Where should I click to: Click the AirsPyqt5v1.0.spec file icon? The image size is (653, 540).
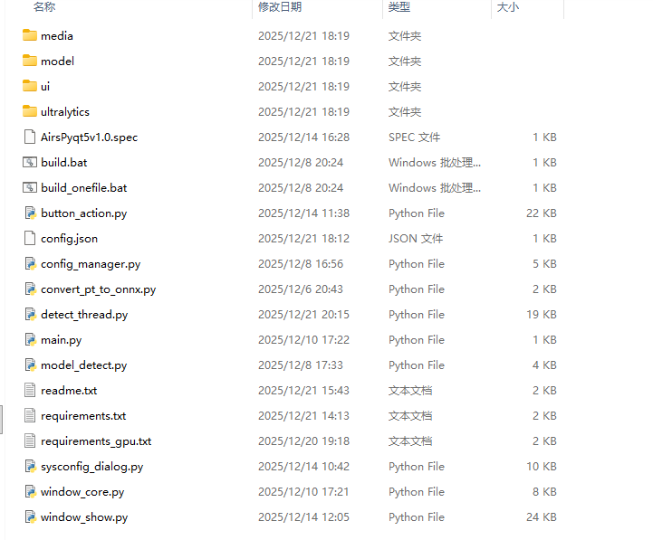(30, 137)
